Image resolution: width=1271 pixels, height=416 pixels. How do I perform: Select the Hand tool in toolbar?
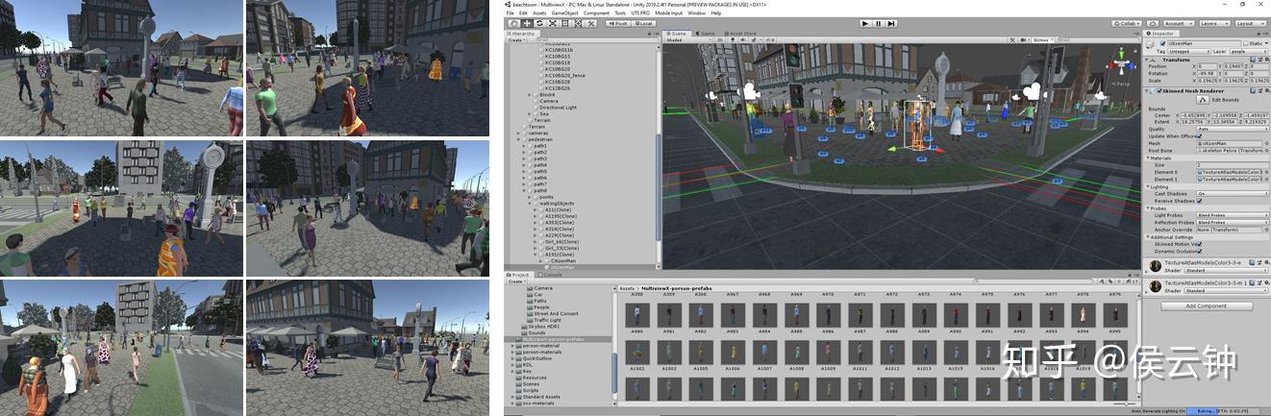pos(513,23)
